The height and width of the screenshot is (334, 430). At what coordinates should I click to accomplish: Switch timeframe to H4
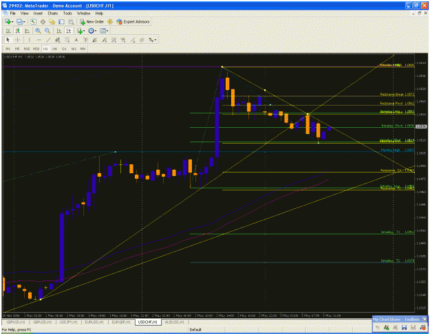coord(54,49)
